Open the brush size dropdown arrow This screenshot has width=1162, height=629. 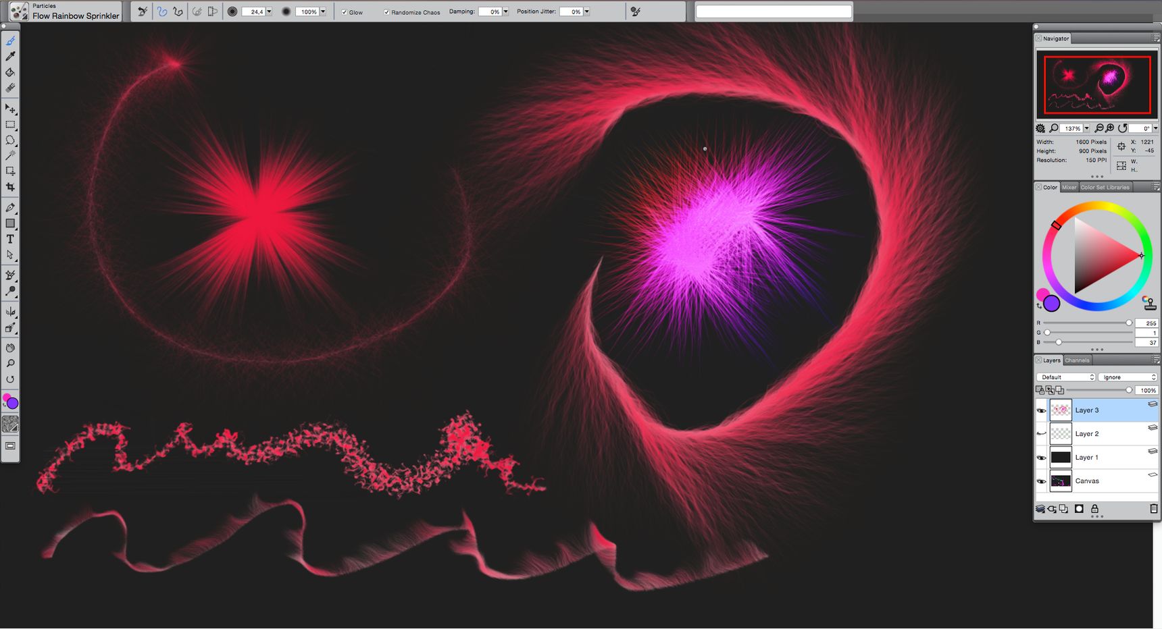point(269,11)
